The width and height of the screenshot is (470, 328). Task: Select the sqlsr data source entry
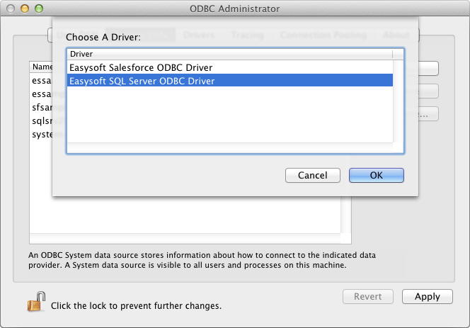pyautogui.click(x=41, y=121)
